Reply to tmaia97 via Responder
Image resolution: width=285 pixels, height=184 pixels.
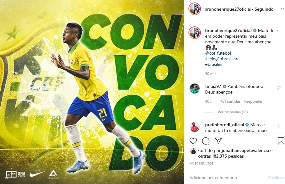tap(253, 101)
